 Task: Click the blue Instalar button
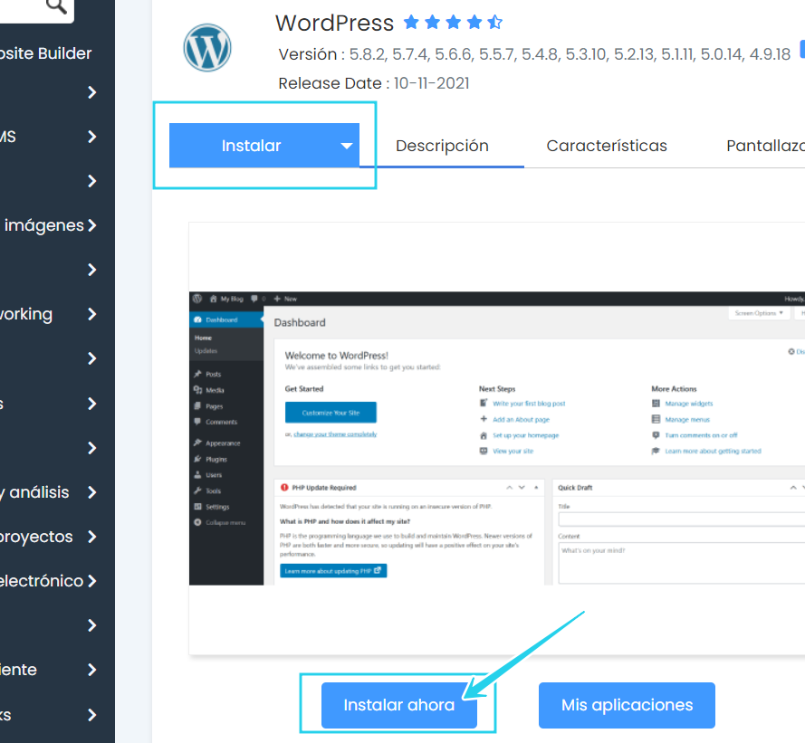tap(264, 145)
